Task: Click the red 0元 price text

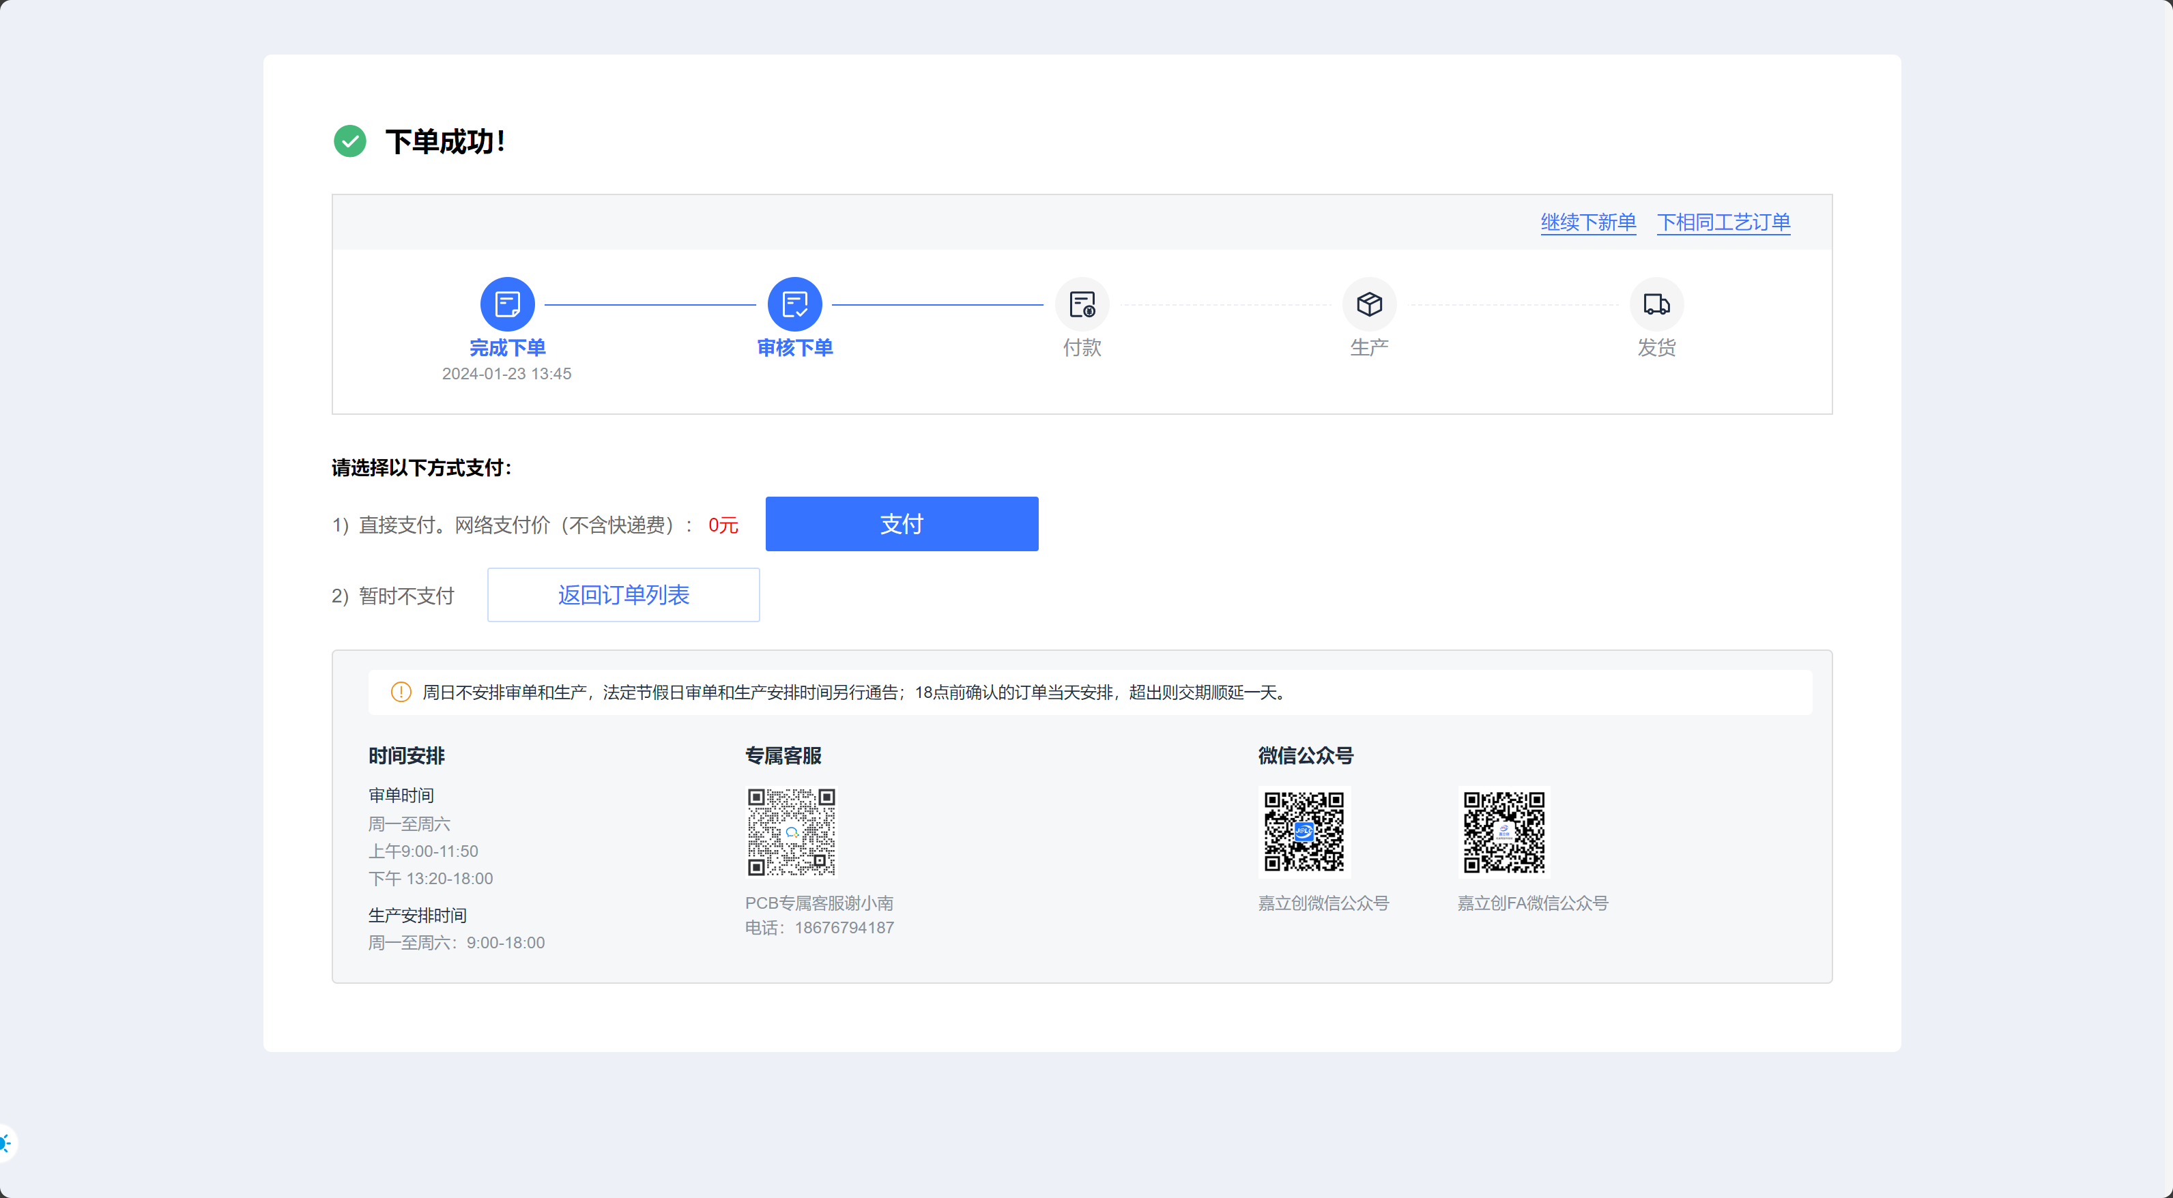Action: click(x=722, y=525)
